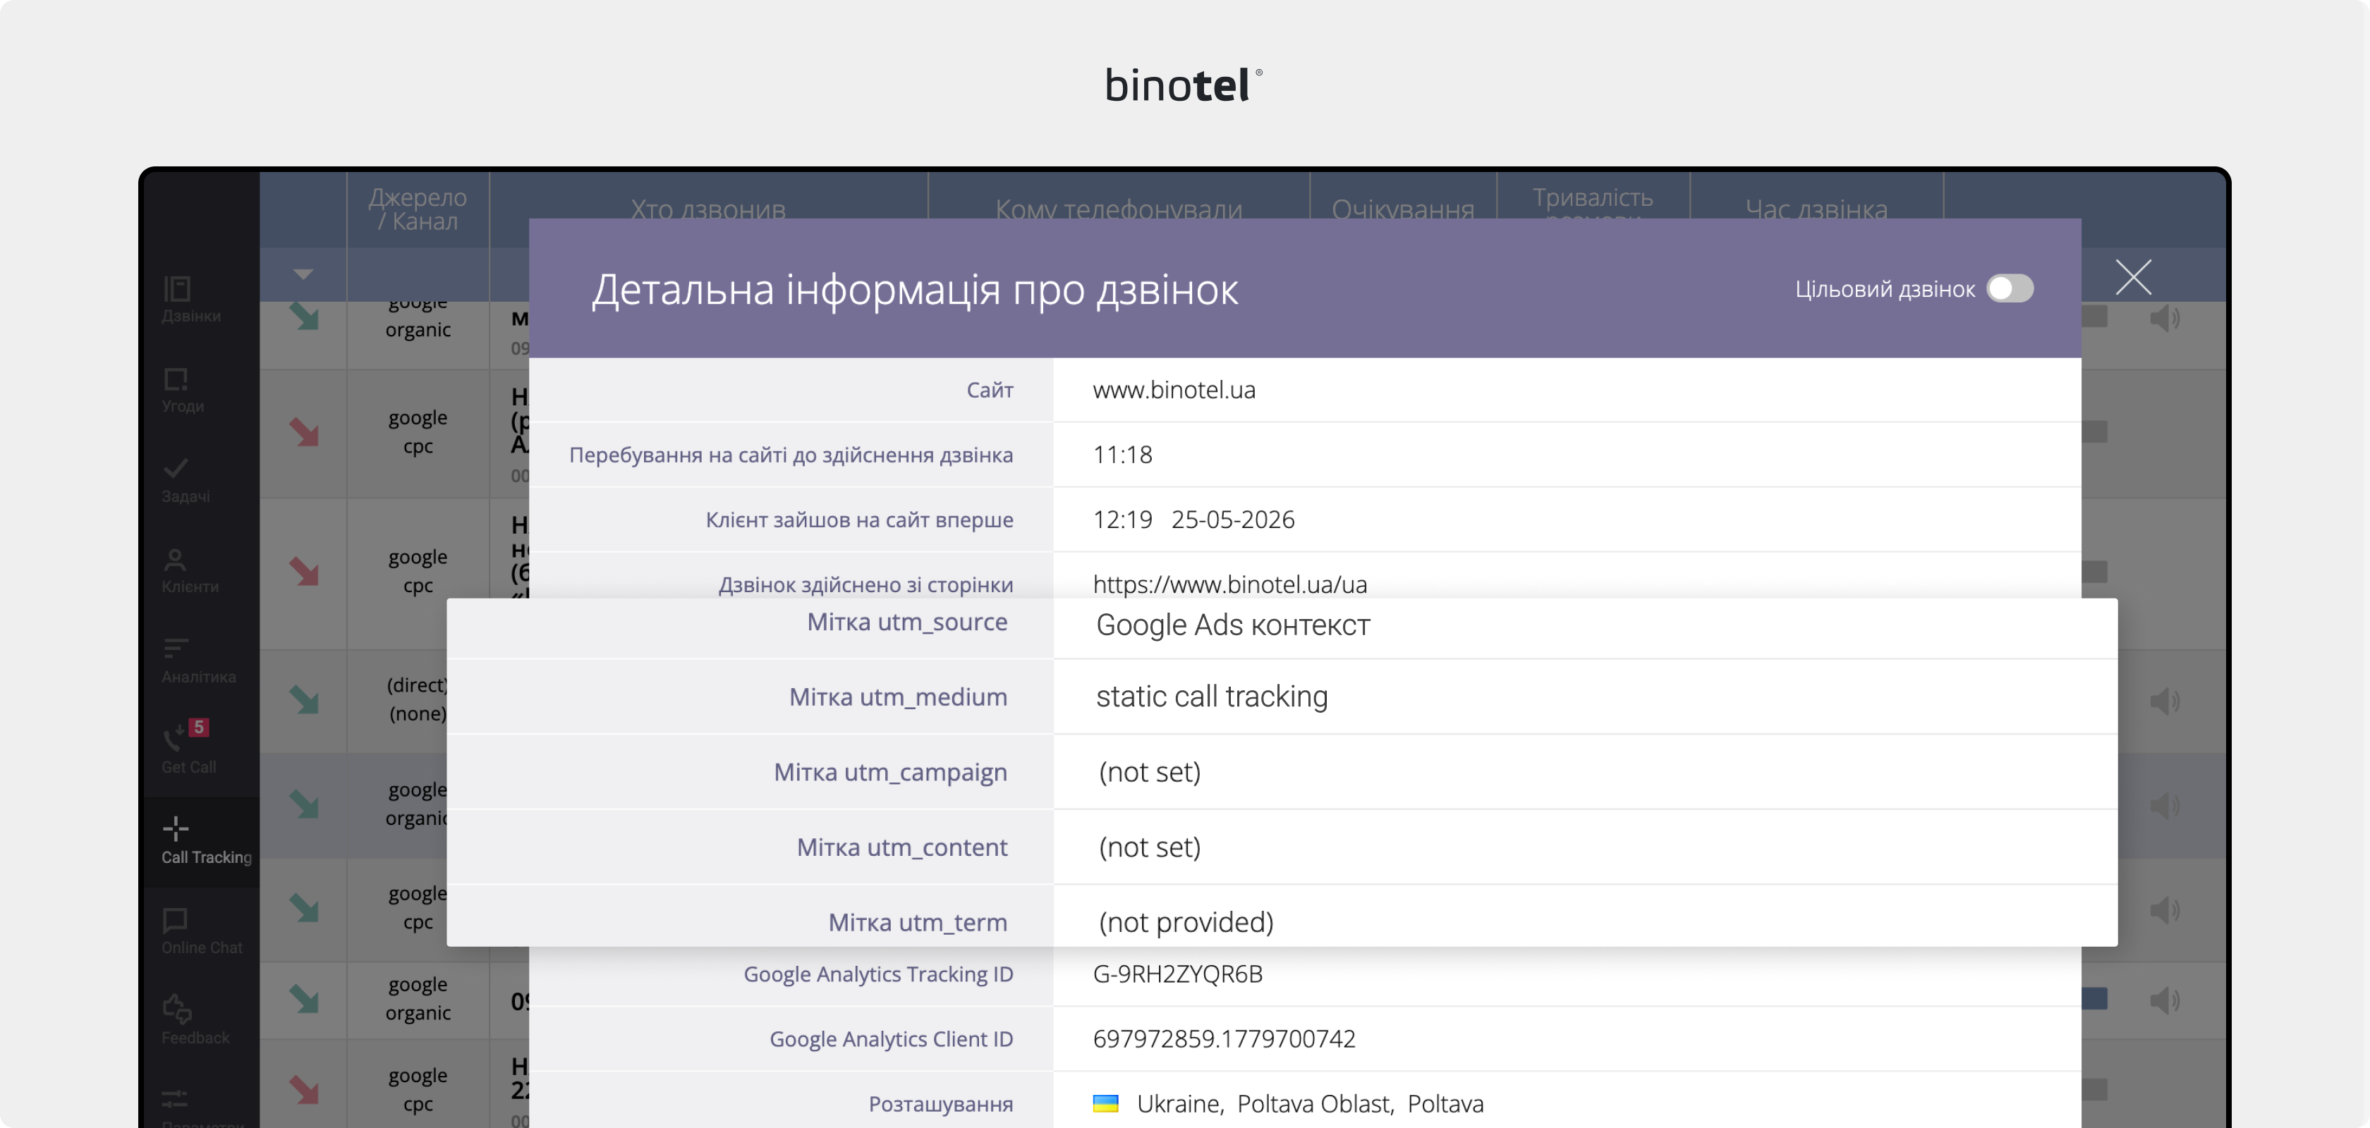Click the Мітка utm_term label
Image resolution: width=2370 pixels, height=1128 pixels.
[x=917, y=922]
